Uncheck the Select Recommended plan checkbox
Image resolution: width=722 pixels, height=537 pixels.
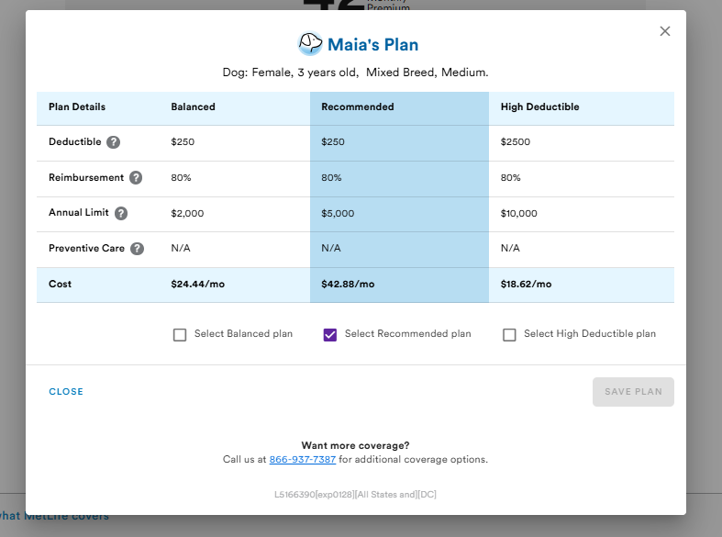[330, 335]
